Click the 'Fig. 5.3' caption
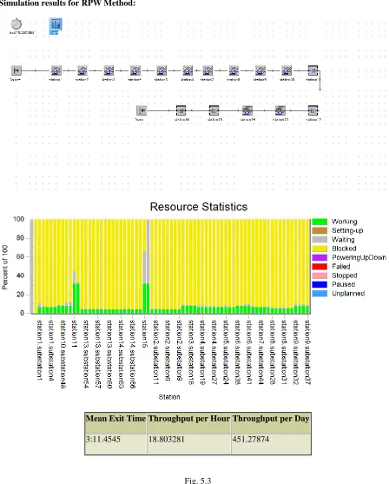Image resolution: width=389 pixels, height=484 pixels. pyautogui.click(x=198, y=481)
